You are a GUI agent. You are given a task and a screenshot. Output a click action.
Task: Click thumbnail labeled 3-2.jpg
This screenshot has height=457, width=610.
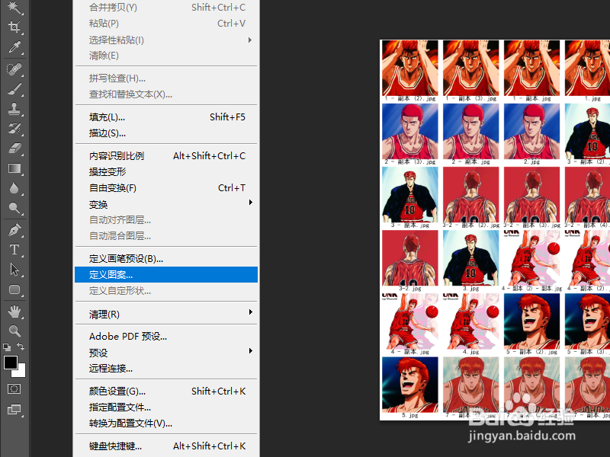pos(410,258)
